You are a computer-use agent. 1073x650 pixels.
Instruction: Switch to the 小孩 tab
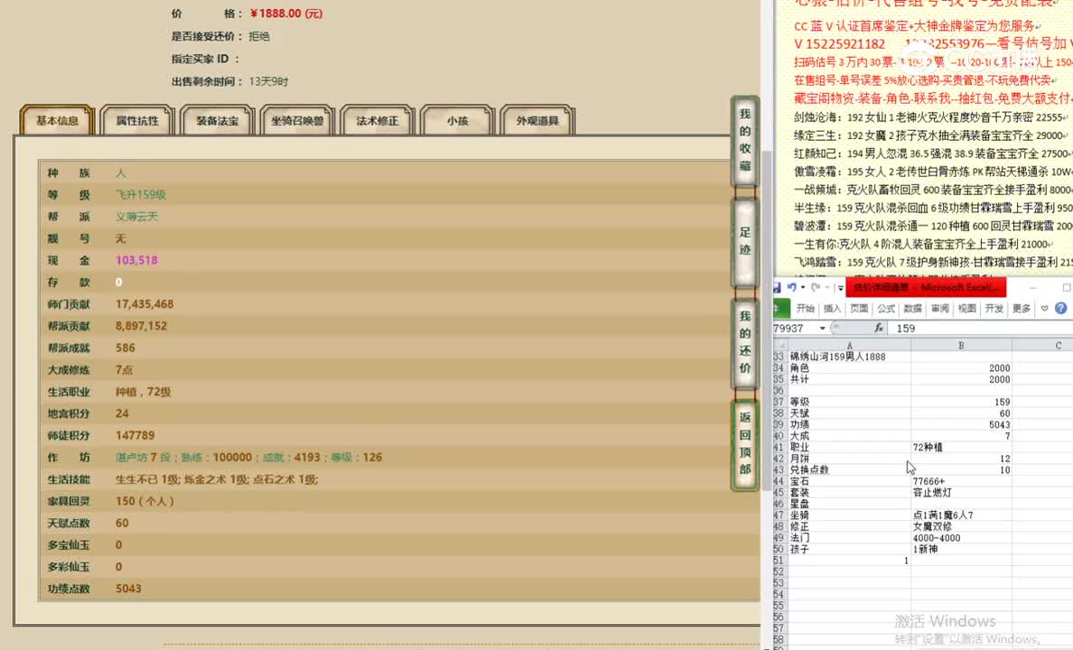457,120
